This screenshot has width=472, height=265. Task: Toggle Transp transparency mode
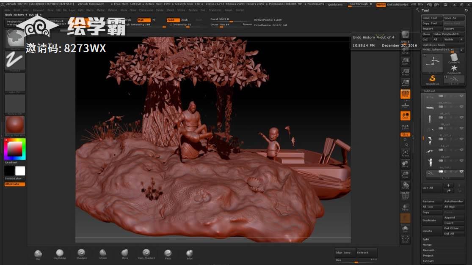[x=405, y=207]
